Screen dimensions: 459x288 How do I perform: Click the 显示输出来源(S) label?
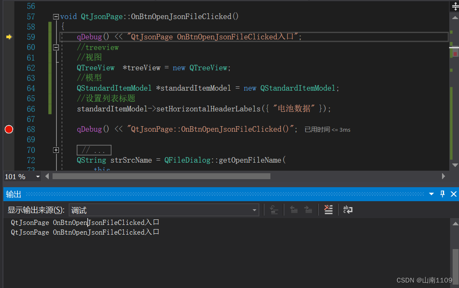tap(36, 210)
